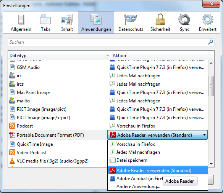The height and width of the screenshot is (193, 223).
Task: Click the blue plug-in icon beside Adobe Acrobat
Action: pos(113,179)
